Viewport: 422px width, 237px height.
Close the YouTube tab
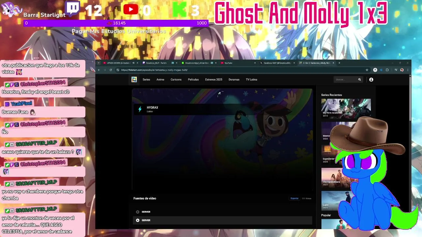click(255, 63)
